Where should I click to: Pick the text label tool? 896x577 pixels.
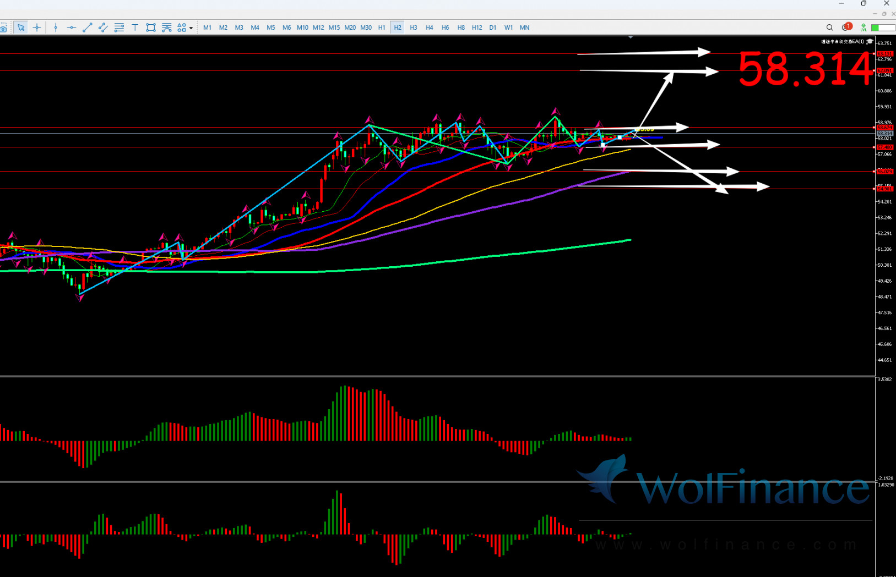[135, 28]
